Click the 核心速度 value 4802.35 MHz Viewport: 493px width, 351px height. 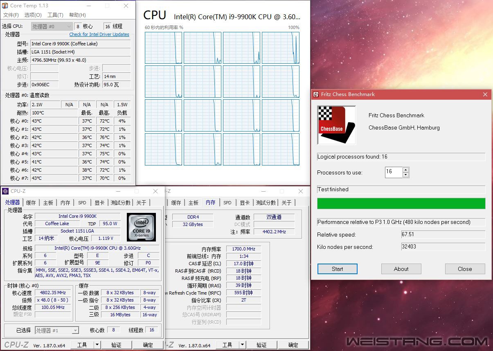point(53,293)
